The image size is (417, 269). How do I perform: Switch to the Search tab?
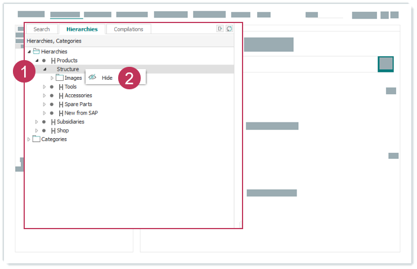coord(42,29)
